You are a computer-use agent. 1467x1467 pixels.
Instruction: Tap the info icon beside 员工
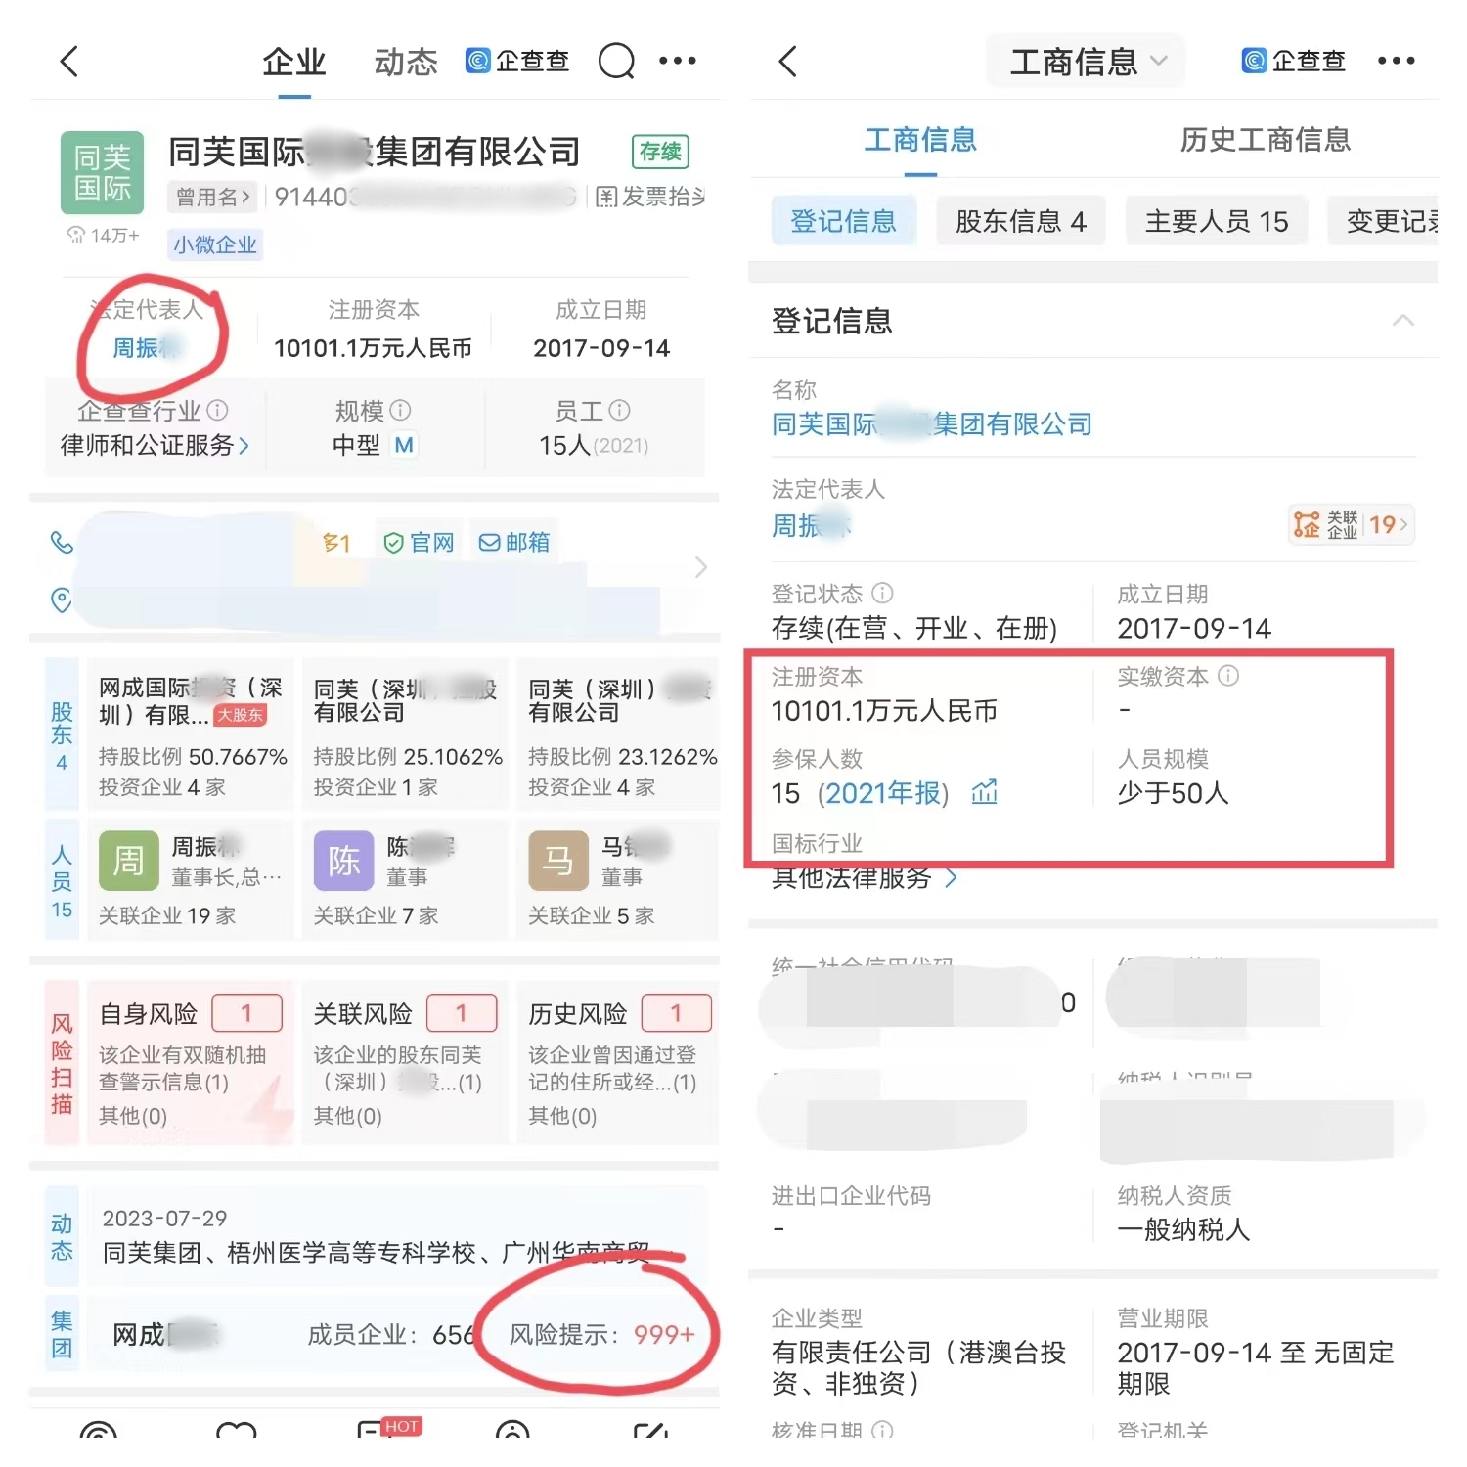coord(619,410)
